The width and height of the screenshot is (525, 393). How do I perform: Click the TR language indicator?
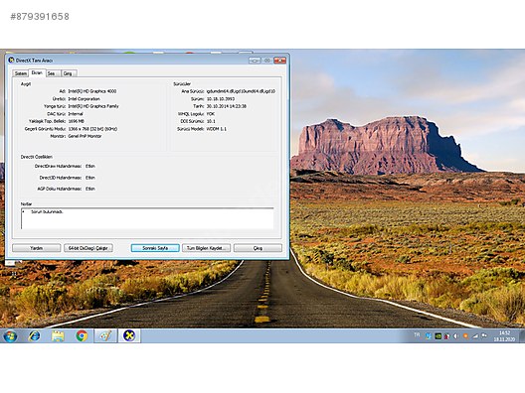[417, 334]
